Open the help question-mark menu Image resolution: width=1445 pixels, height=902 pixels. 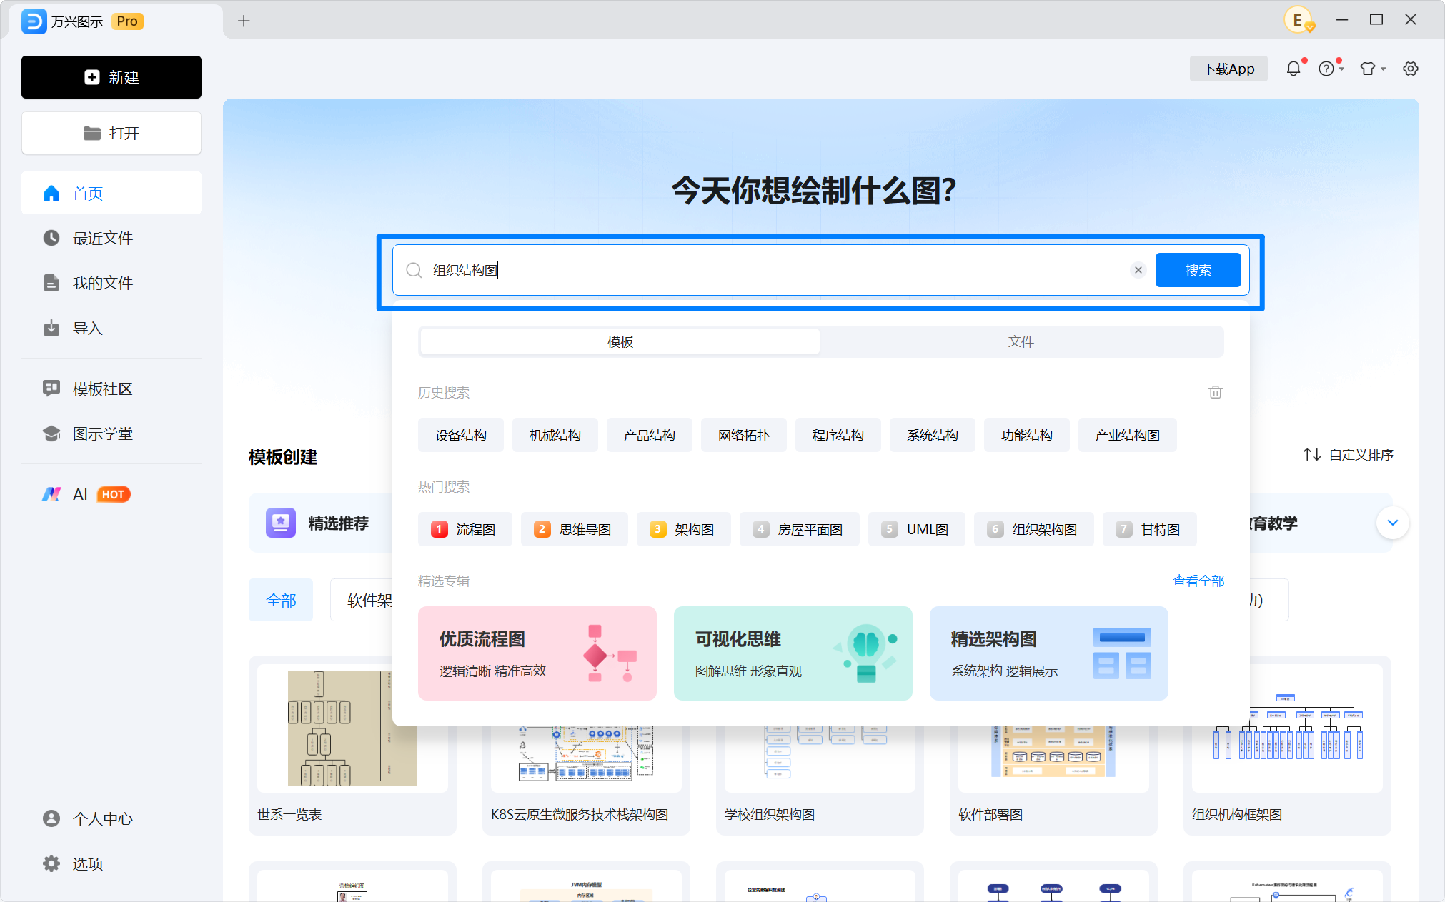tap(1331, 69)
